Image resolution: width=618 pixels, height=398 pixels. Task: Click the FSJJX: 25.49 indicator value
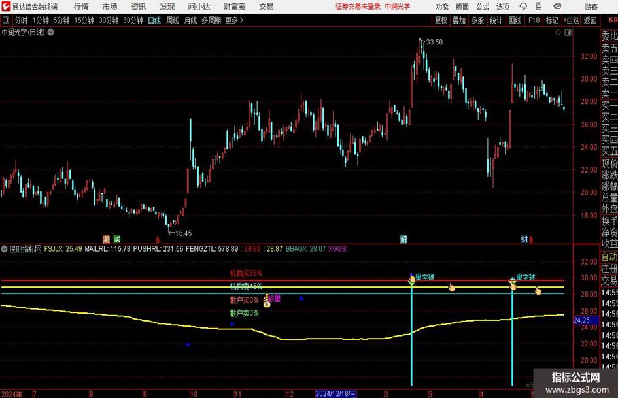[x=63, y=249]
